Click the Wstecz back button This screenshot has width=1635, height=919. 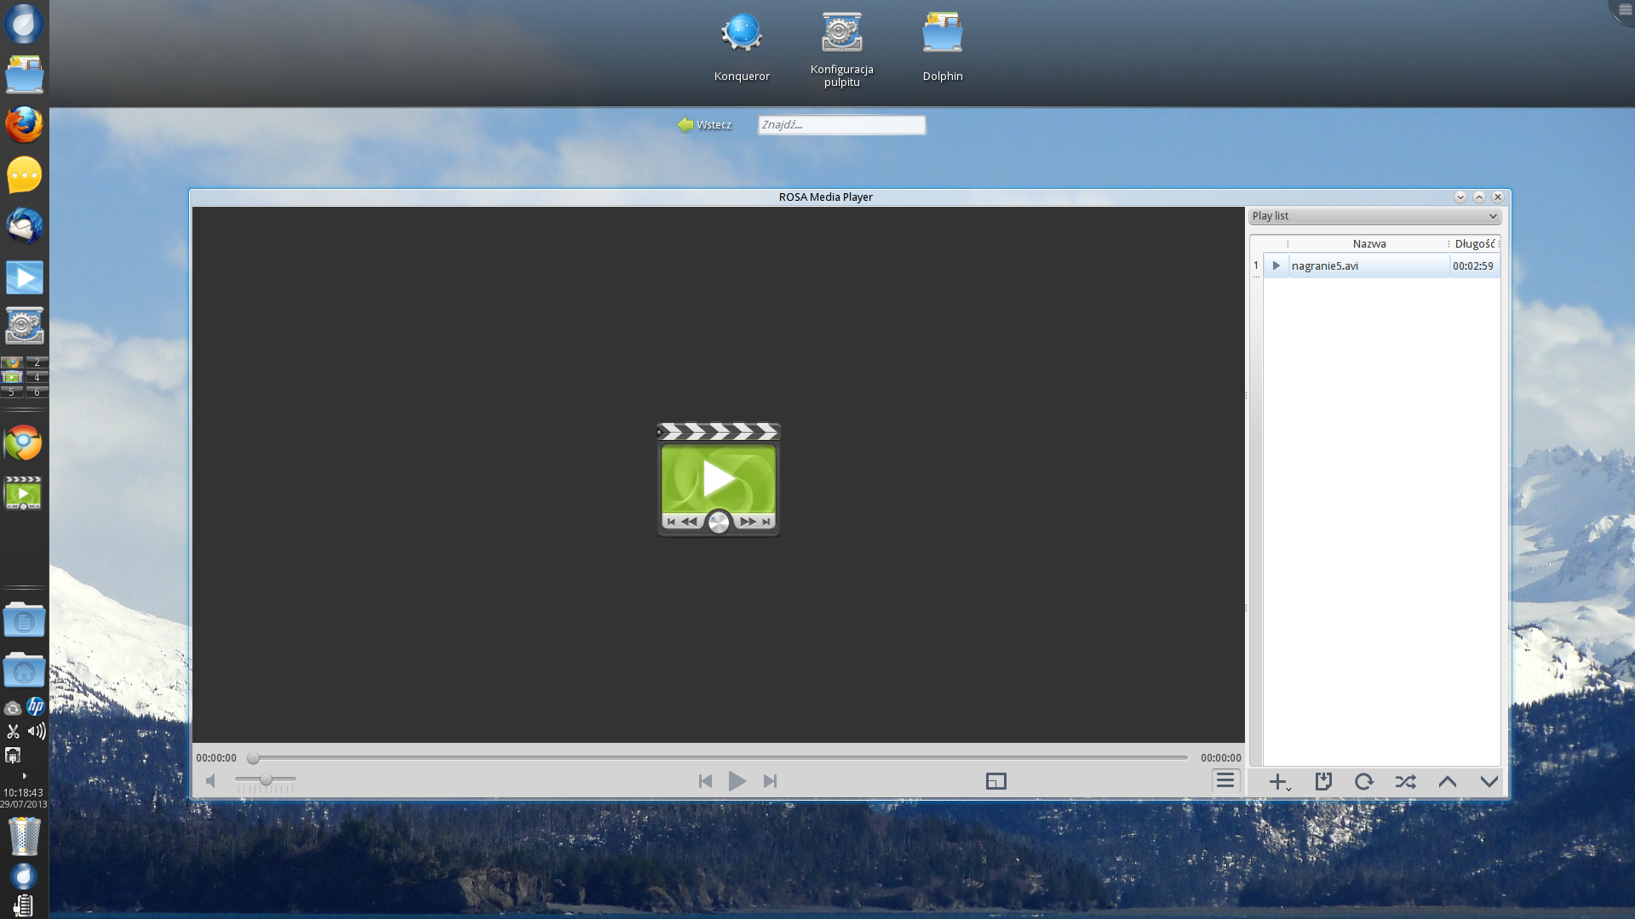pos(704,125)
